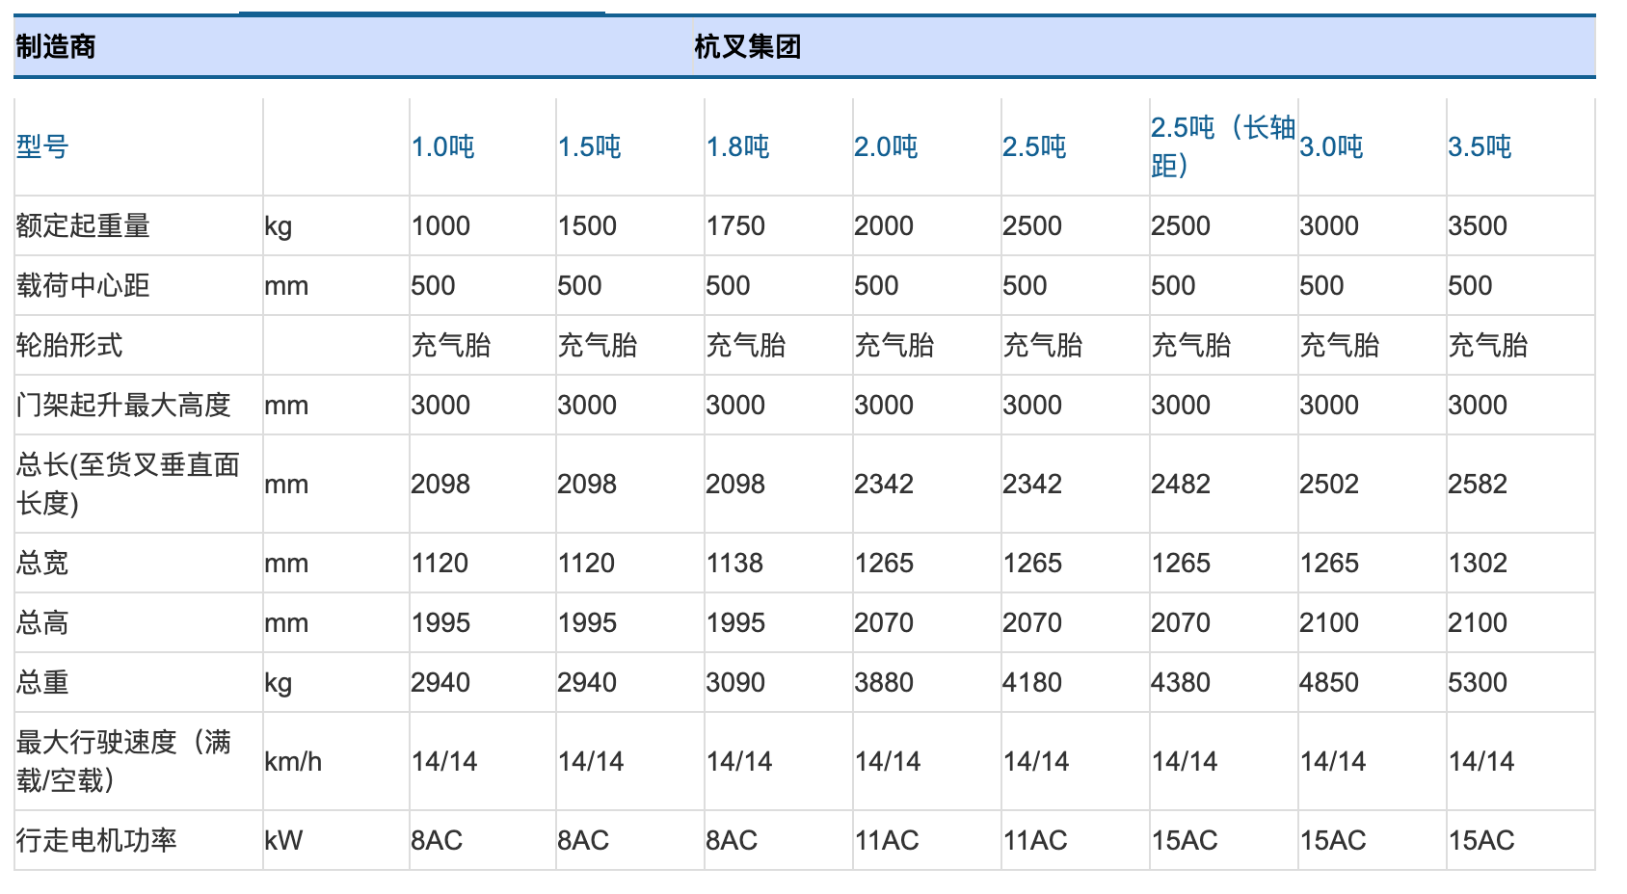Open the 1.5吨 model link
Image resolution: width=1627 pixels, height=894 pixels.
coord(589,147)
